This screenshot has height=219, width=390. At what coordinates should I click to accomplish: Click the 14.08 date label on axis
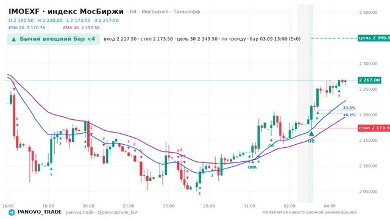coord(8,206)
